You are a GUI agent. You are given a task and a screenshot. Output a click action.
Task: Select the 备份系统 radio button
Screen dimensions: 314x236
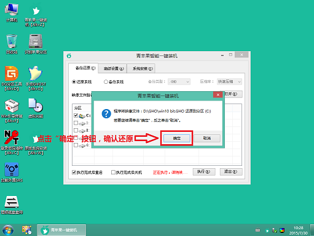[x=106, y=82]
